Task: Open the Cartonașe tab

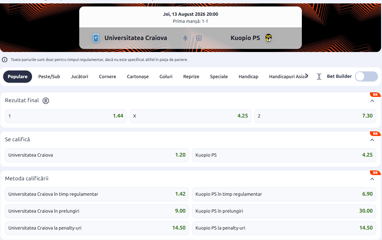Action: [x=138, y=77]
